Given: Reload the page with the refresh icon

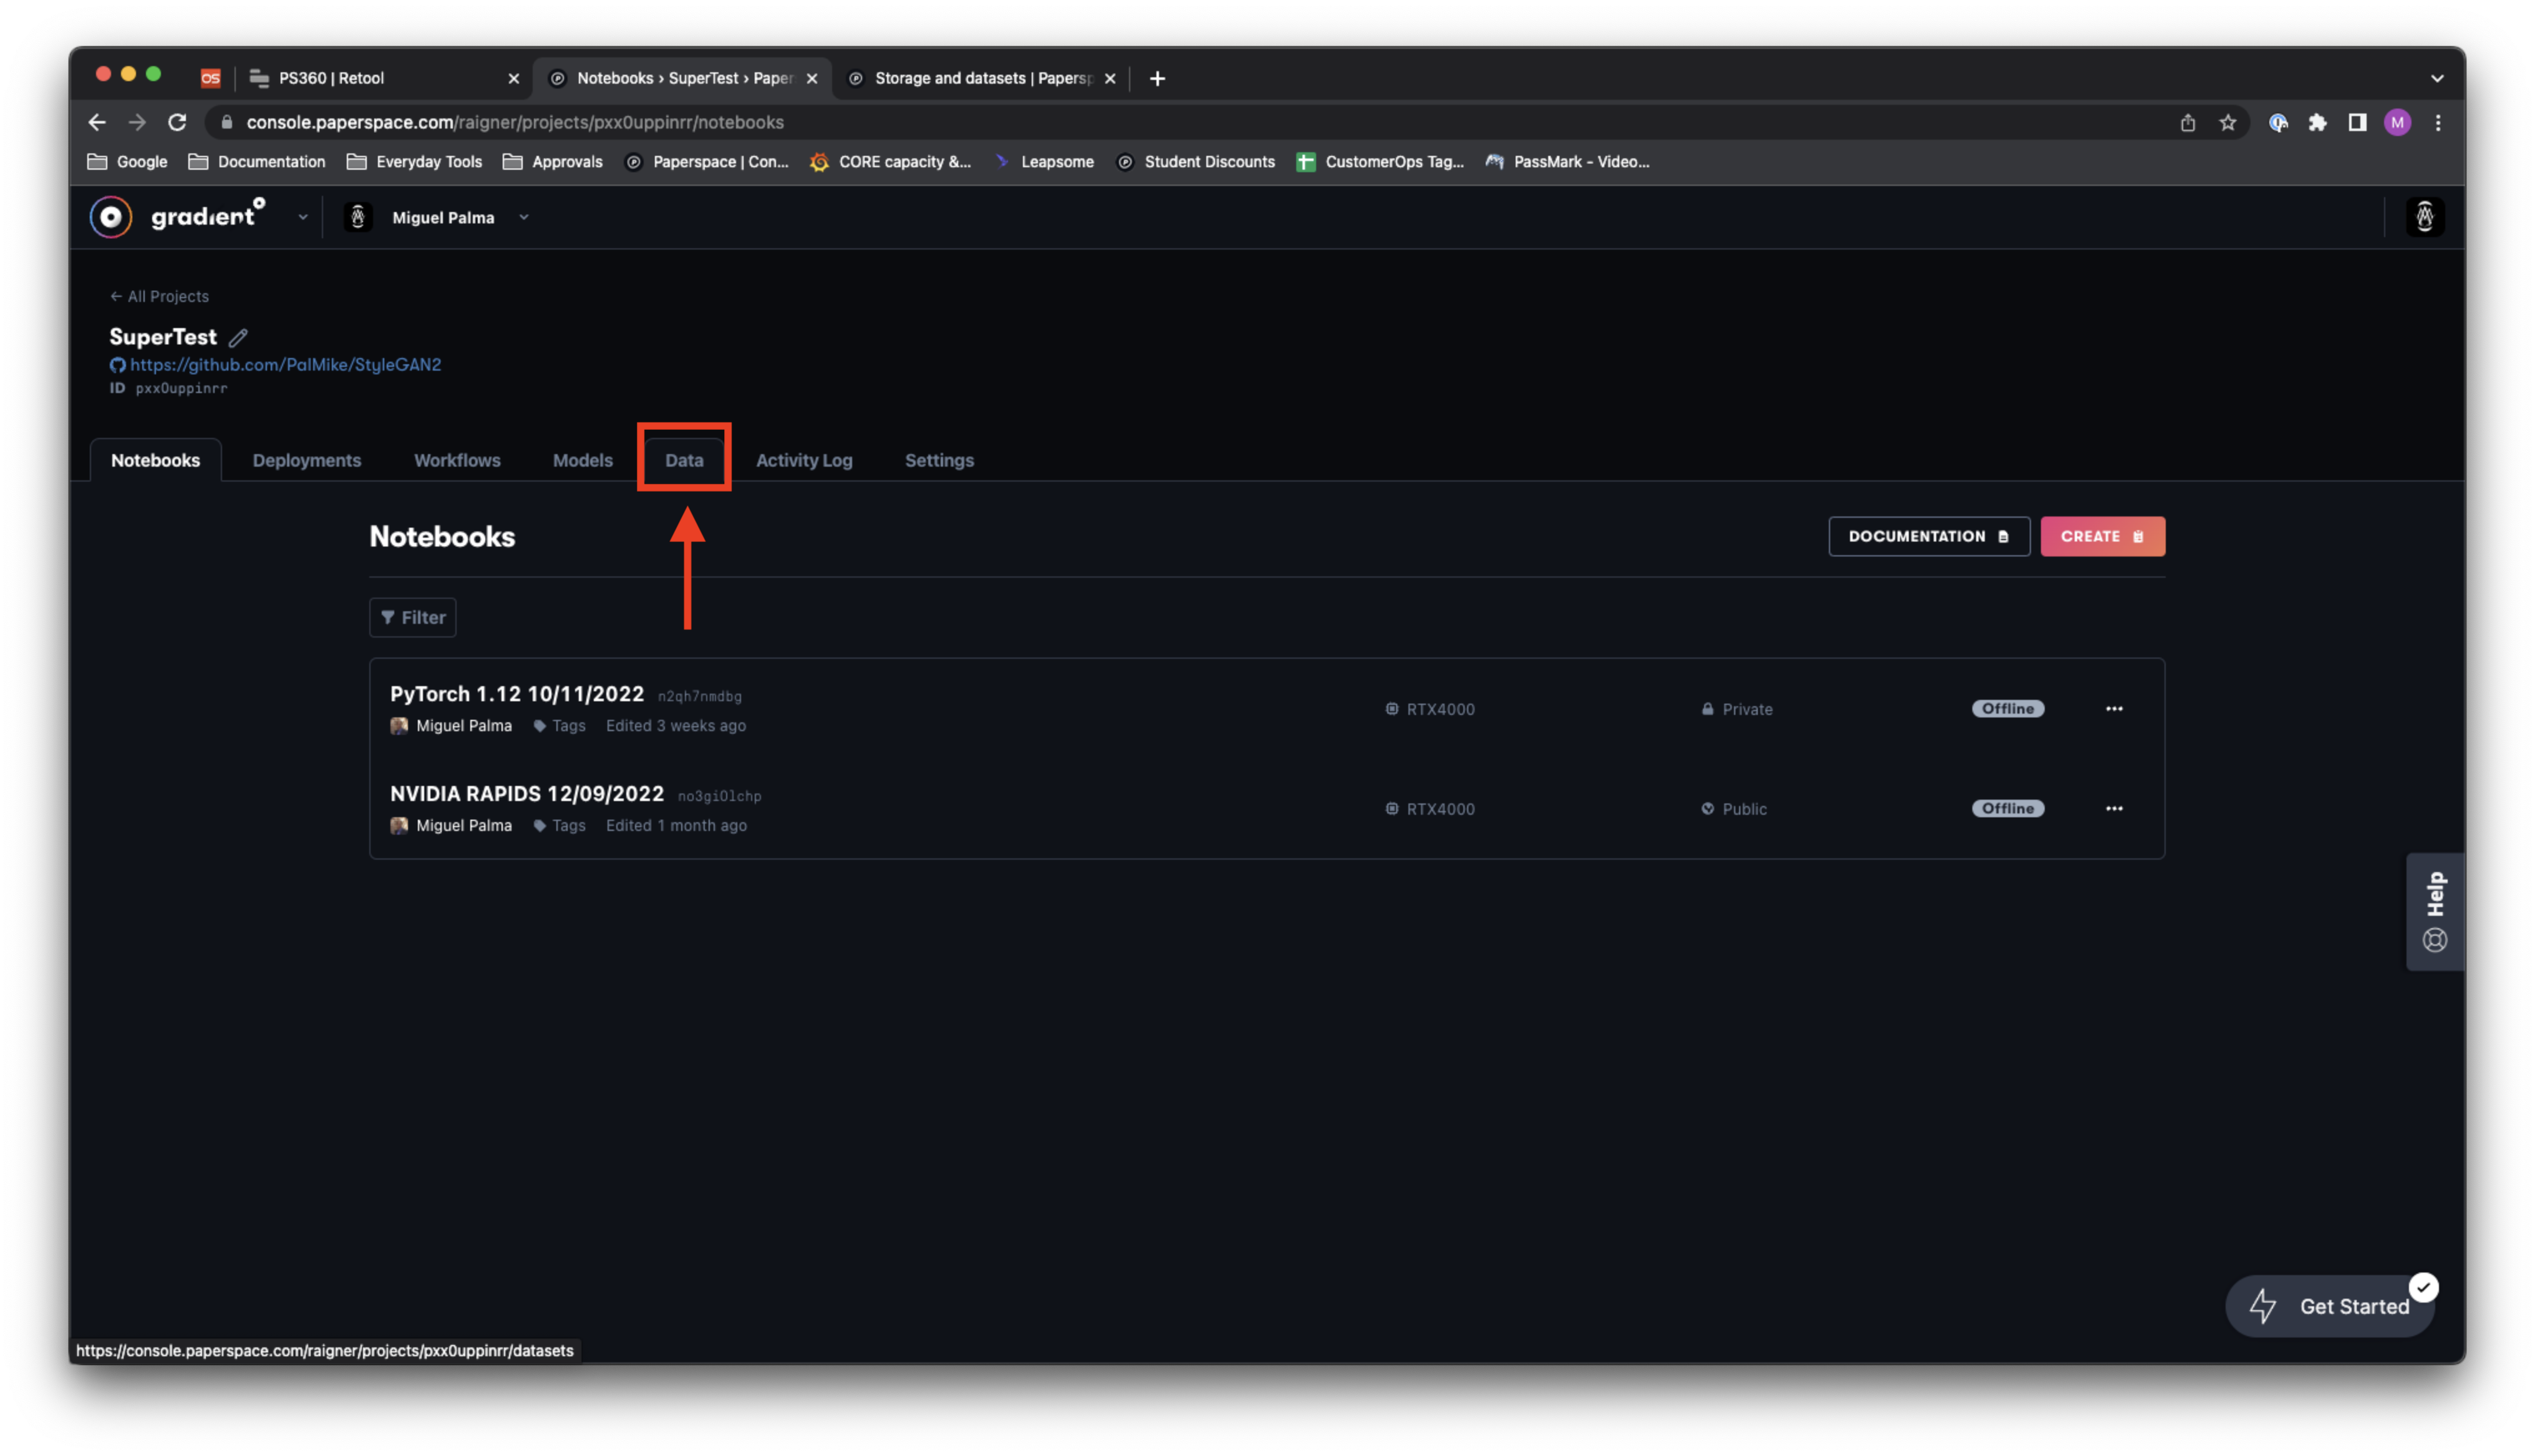Looking at the screenshot, I should click(177, 122).
